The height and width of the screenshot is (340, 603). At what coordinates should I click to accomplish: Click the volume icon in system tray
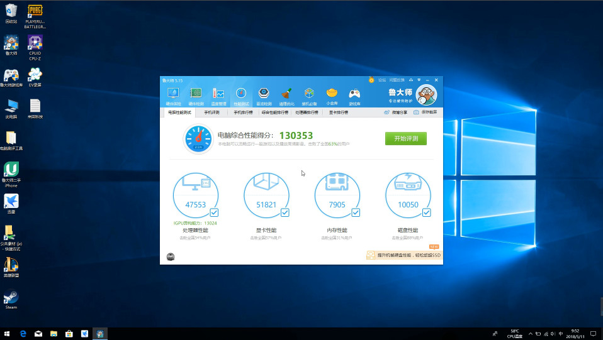click(x=553, y=334)
